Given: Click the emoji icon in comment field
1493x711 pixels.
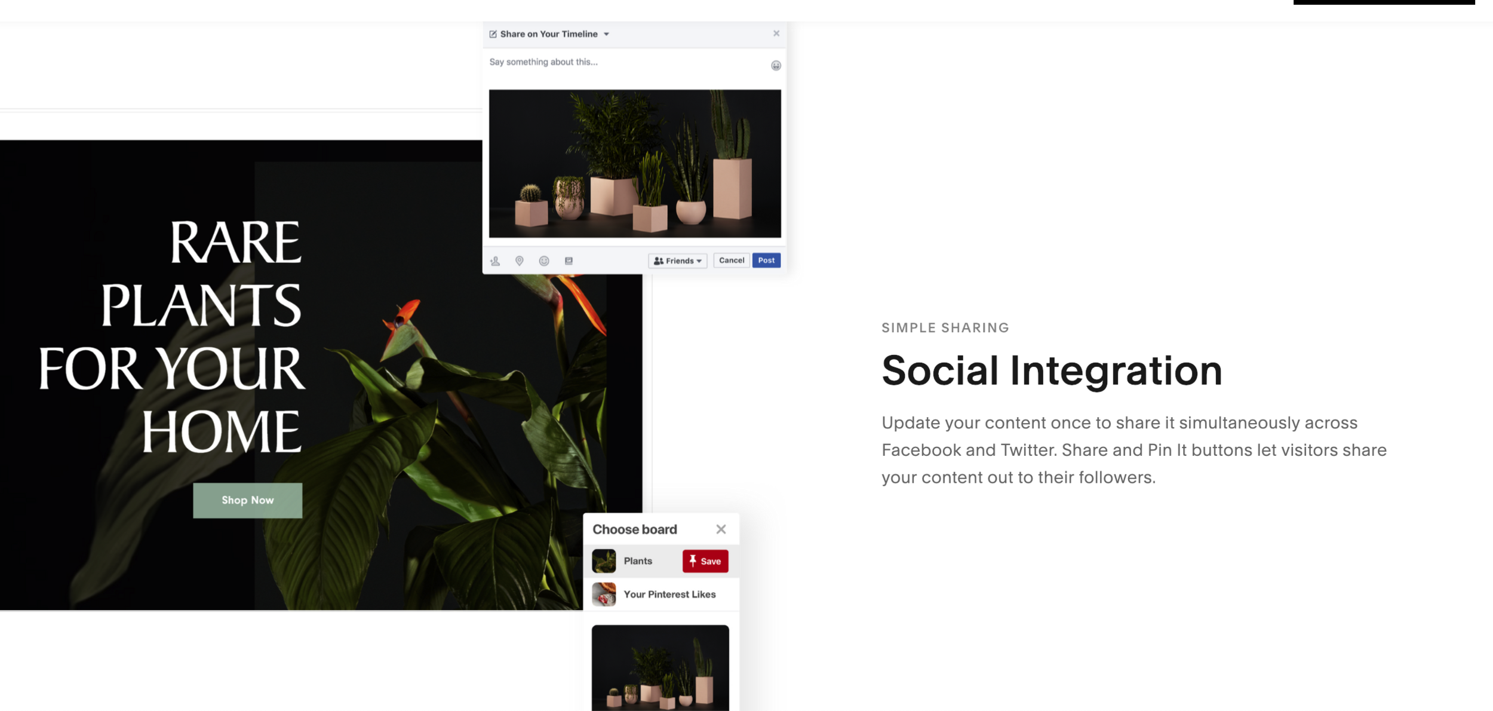Looking at the screenshot, I should [x=776, y=66].
